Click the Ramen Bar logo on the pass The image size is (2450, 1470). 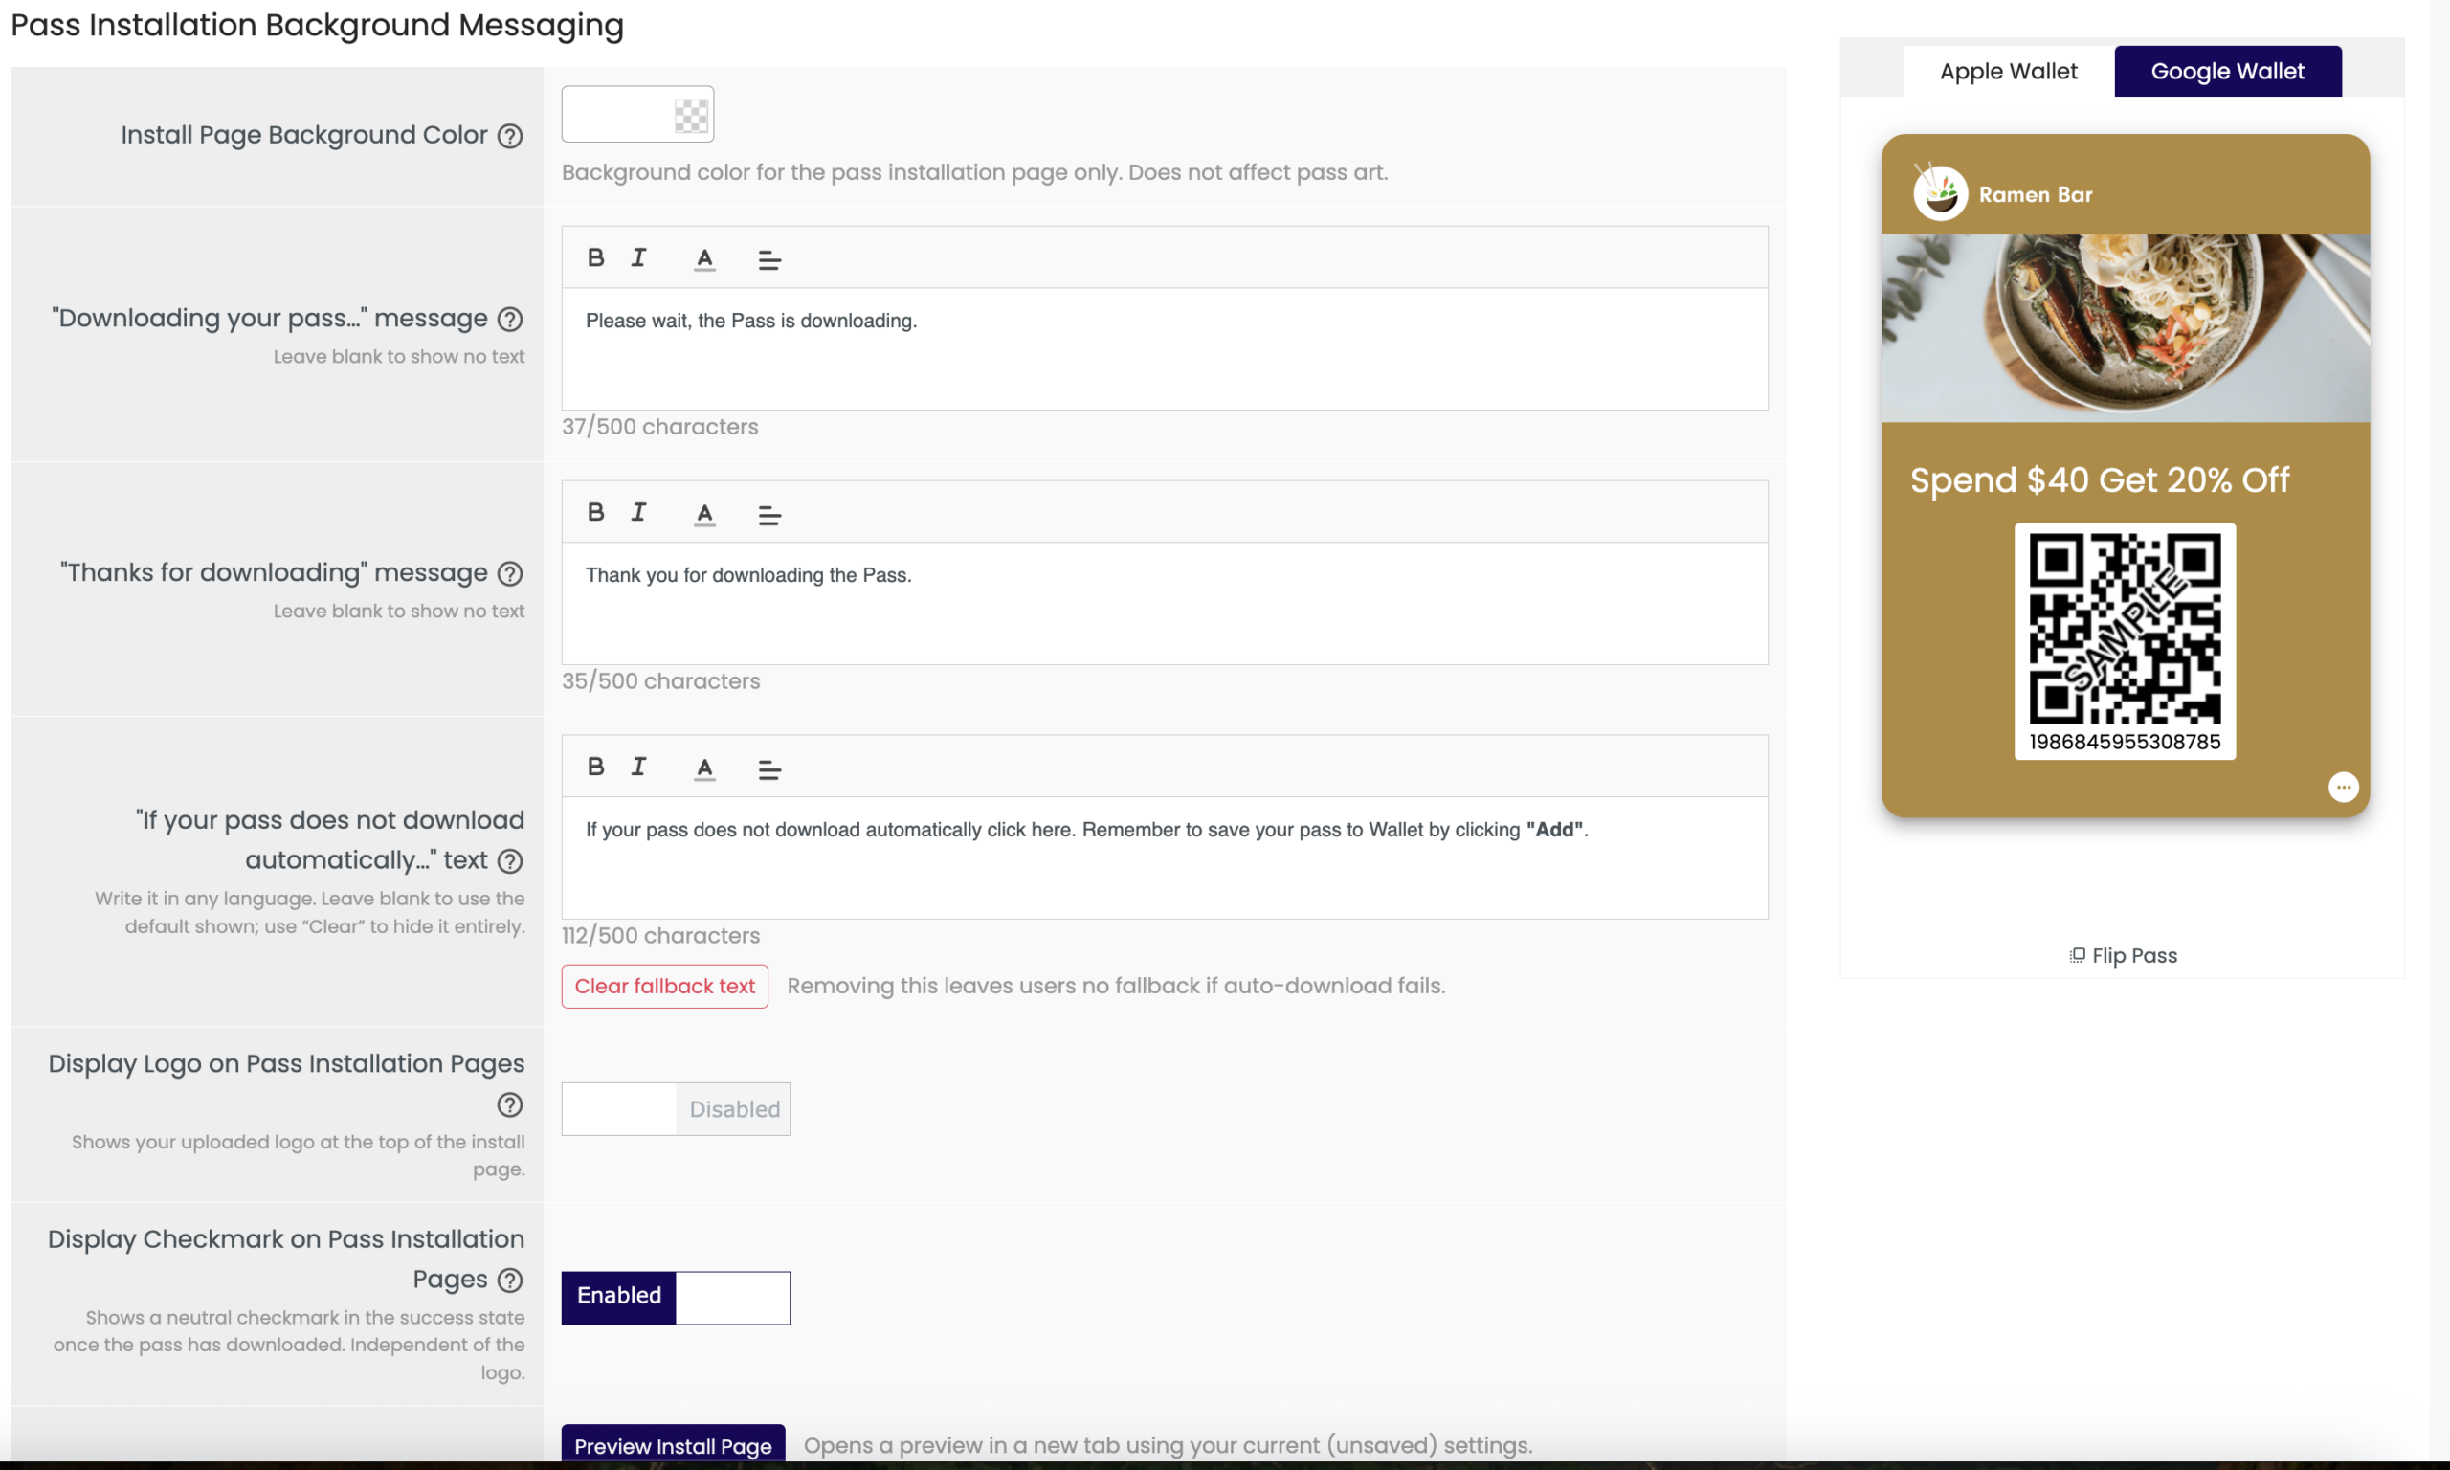point(1940,193)
